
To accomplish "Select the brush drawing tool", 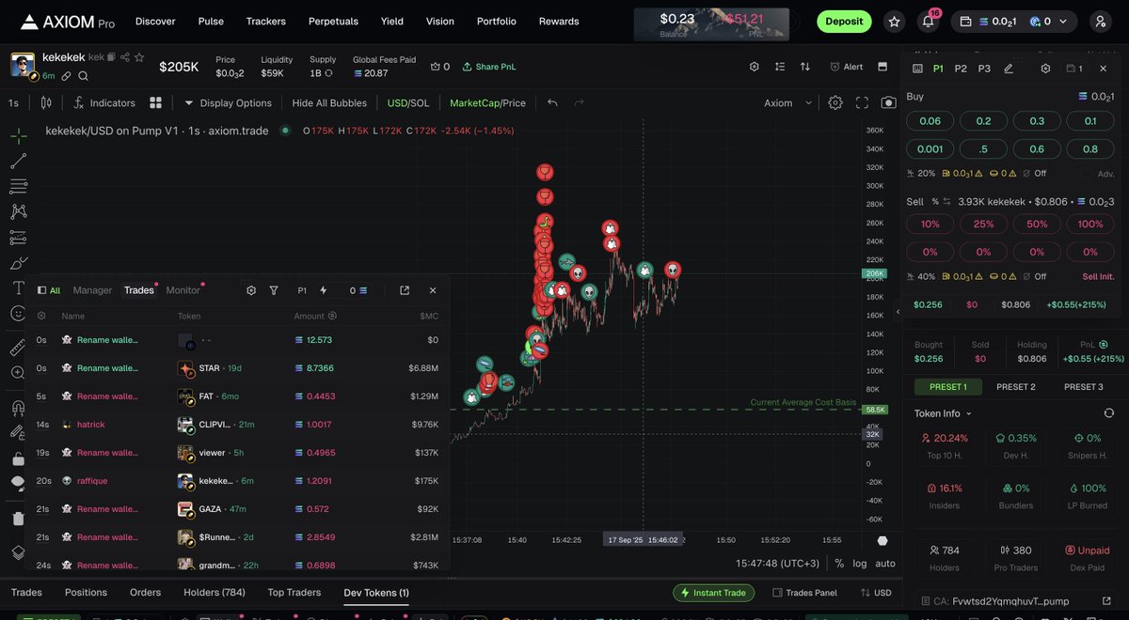I will 18,262.
